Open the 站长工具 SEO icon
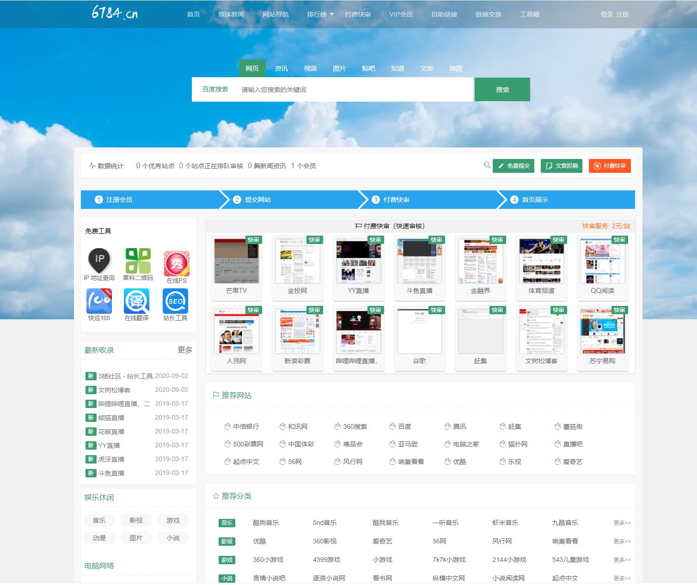The width and height of the screenshot is (697, 585). pyautogui.click(x=175, y=301)
